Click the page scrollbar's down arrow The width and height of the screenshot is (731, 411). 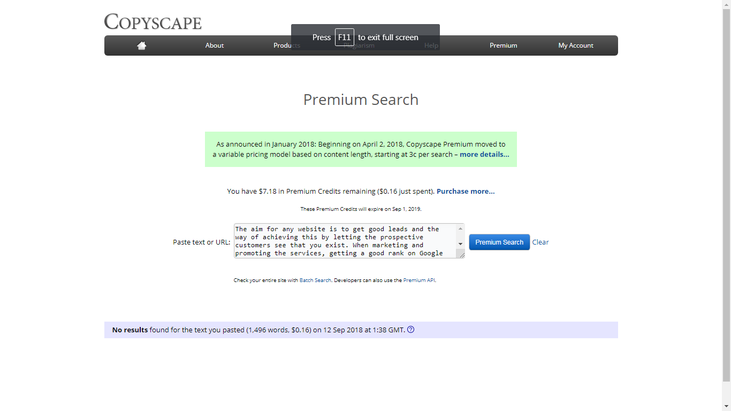pos(726,406)
